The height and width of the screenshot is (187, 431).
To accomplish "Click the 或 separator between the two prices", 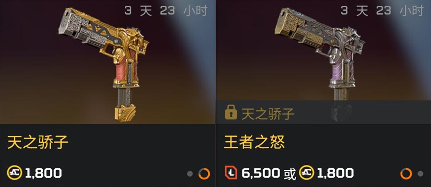I will pyautogui.click(x=289, y=174).
